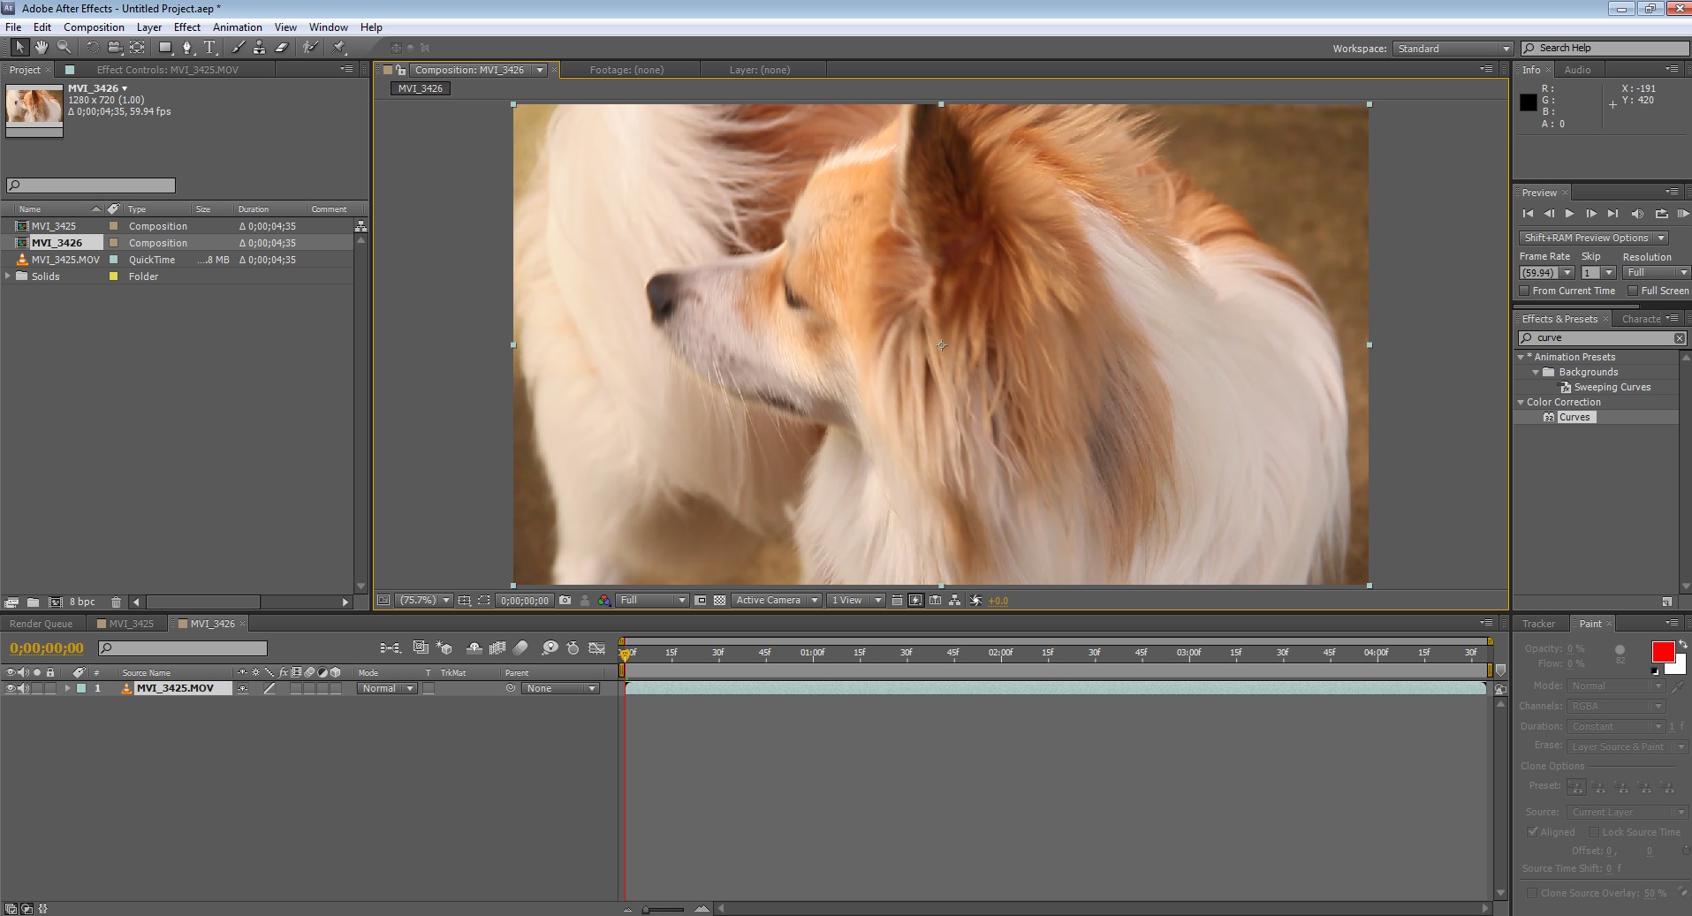Switch to the Tracker panel tab
The width and height of the screenshot is (1692, 916).
pyautogui.click(x=1538, y=624)
